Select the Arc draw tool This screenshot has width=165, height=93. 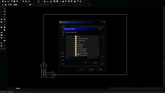(2, 25)
